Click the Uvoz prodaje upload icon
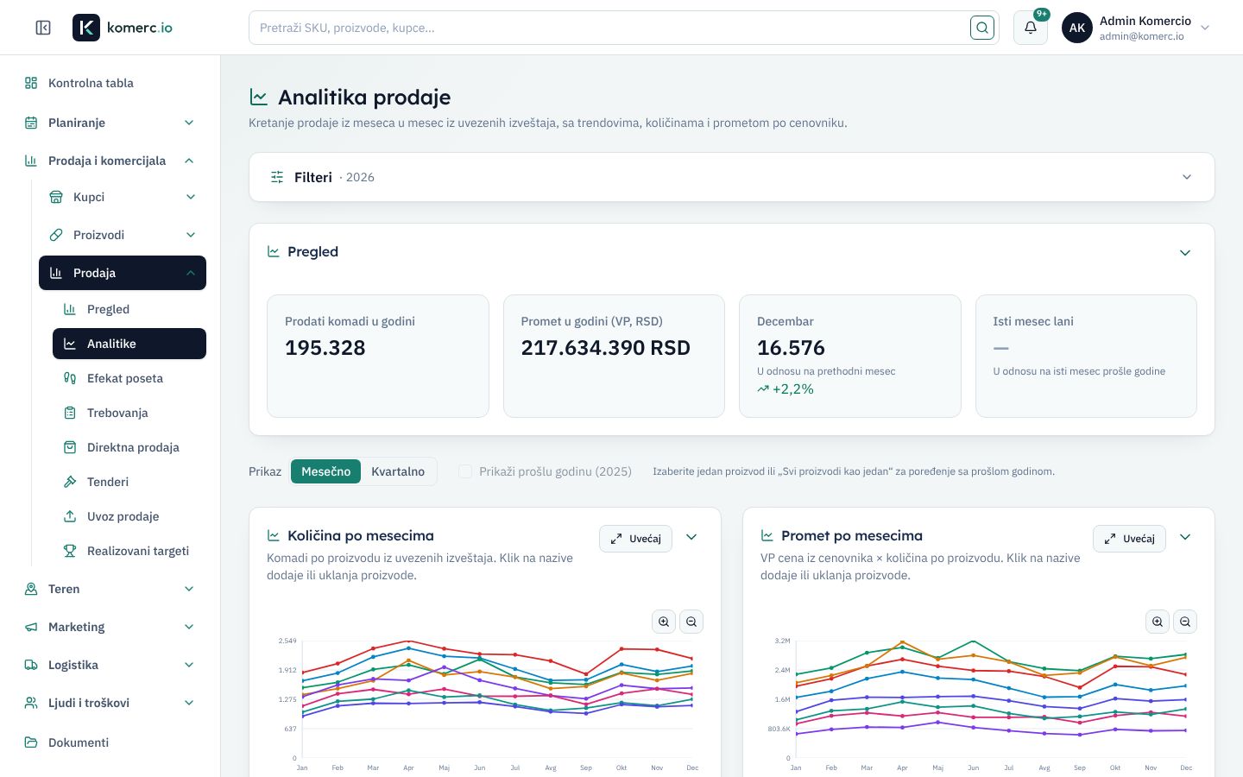Viewport: 1243px width, 777px height. 70,516
